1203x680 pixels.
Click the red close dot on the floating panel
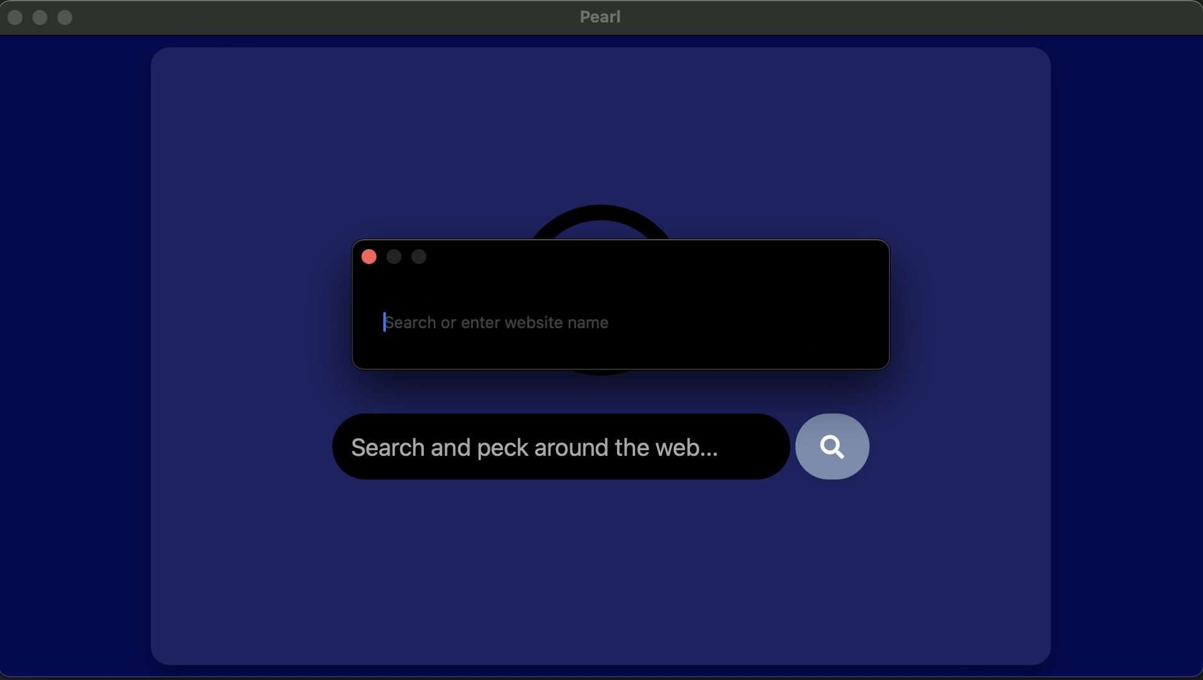[369, 257]
